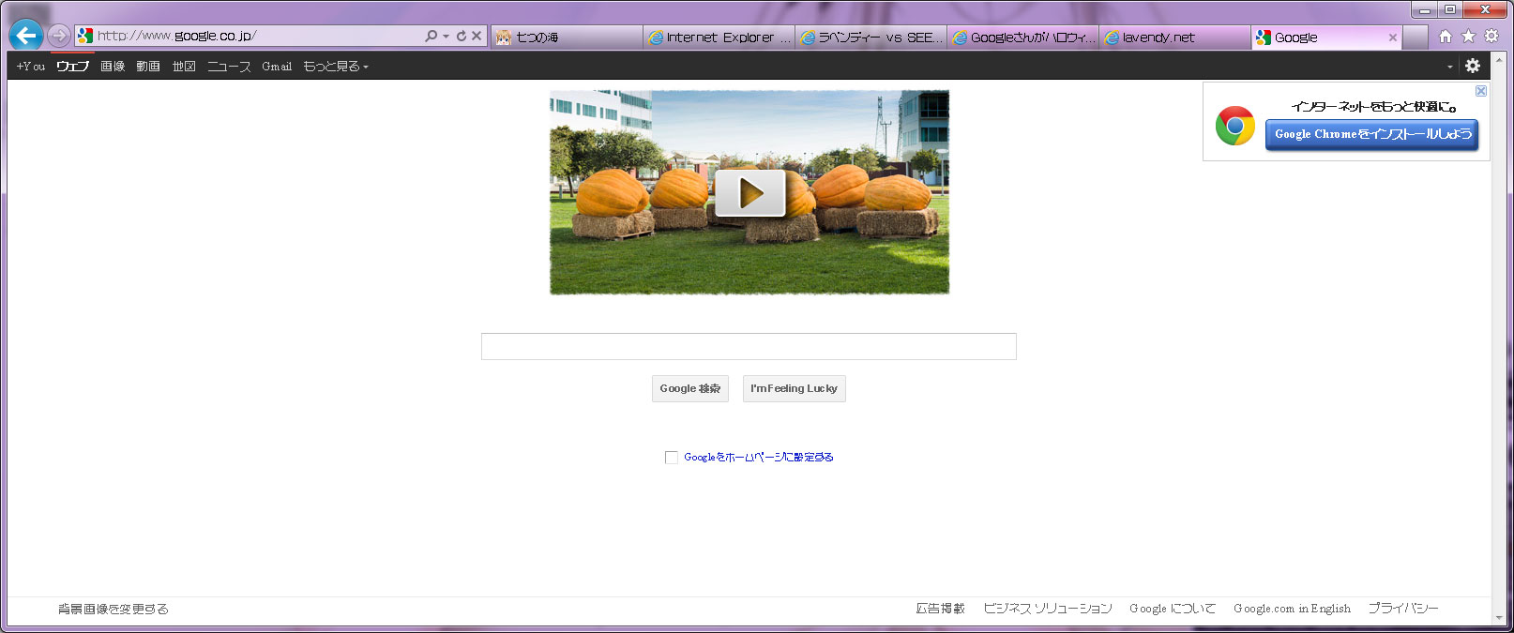Close the active Google tab
1514x633 pixels.
[x=1392, y=38]
